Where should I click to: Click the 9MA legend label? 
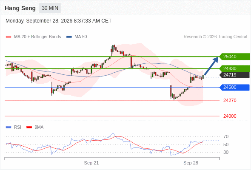click(x=39, y=127)
